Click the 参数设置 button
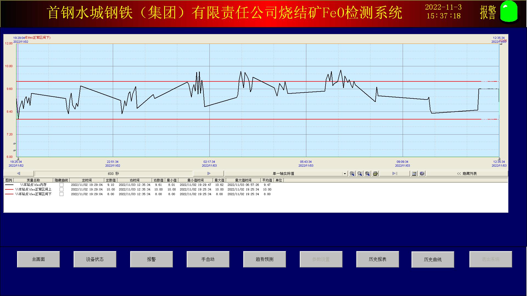Image resolution: width=527 pixels, height=296 pixels. pyautogui.click(x=321, y=259)
